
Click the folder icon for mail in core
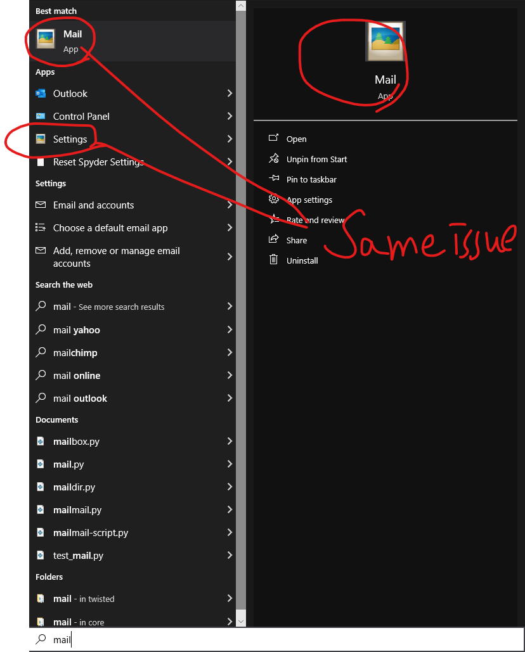[41, 622]
